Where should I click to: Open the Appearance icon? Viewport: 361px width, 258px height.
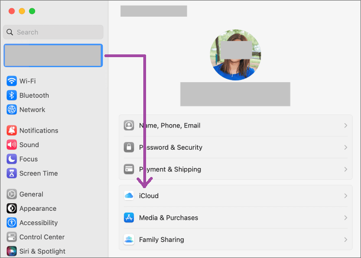12,208
